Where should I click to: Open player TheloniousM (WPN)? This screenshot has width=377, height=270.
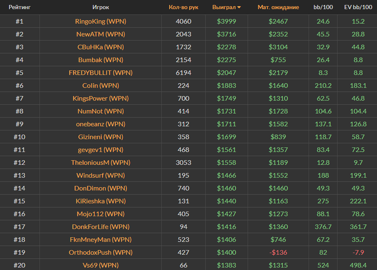point(101,163)
